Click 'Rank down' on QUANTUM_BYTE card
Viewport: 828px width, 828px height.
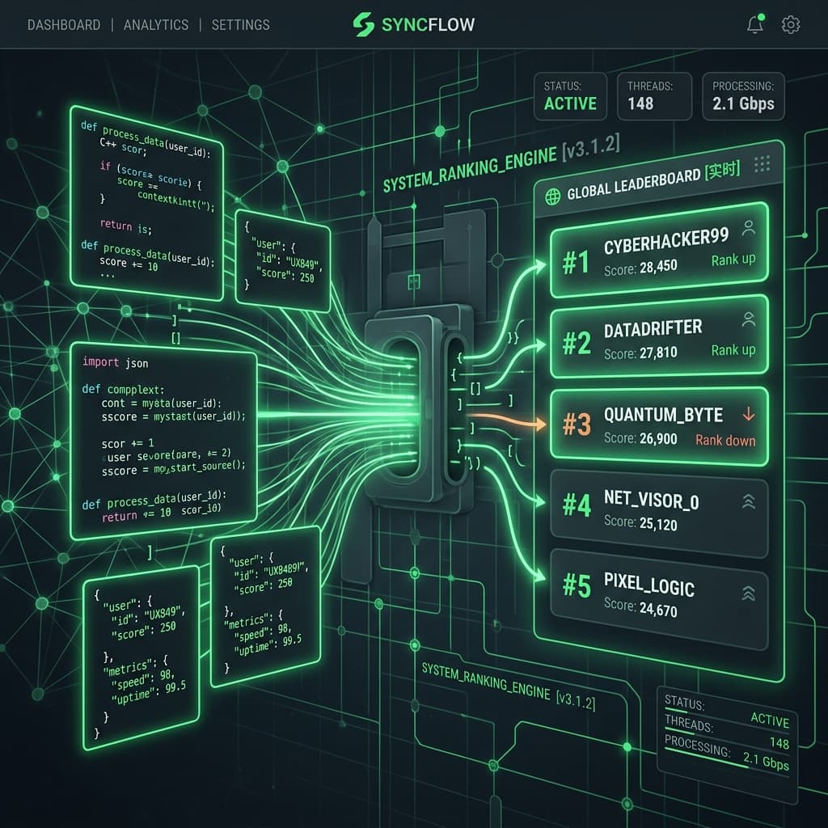[725, 441]
